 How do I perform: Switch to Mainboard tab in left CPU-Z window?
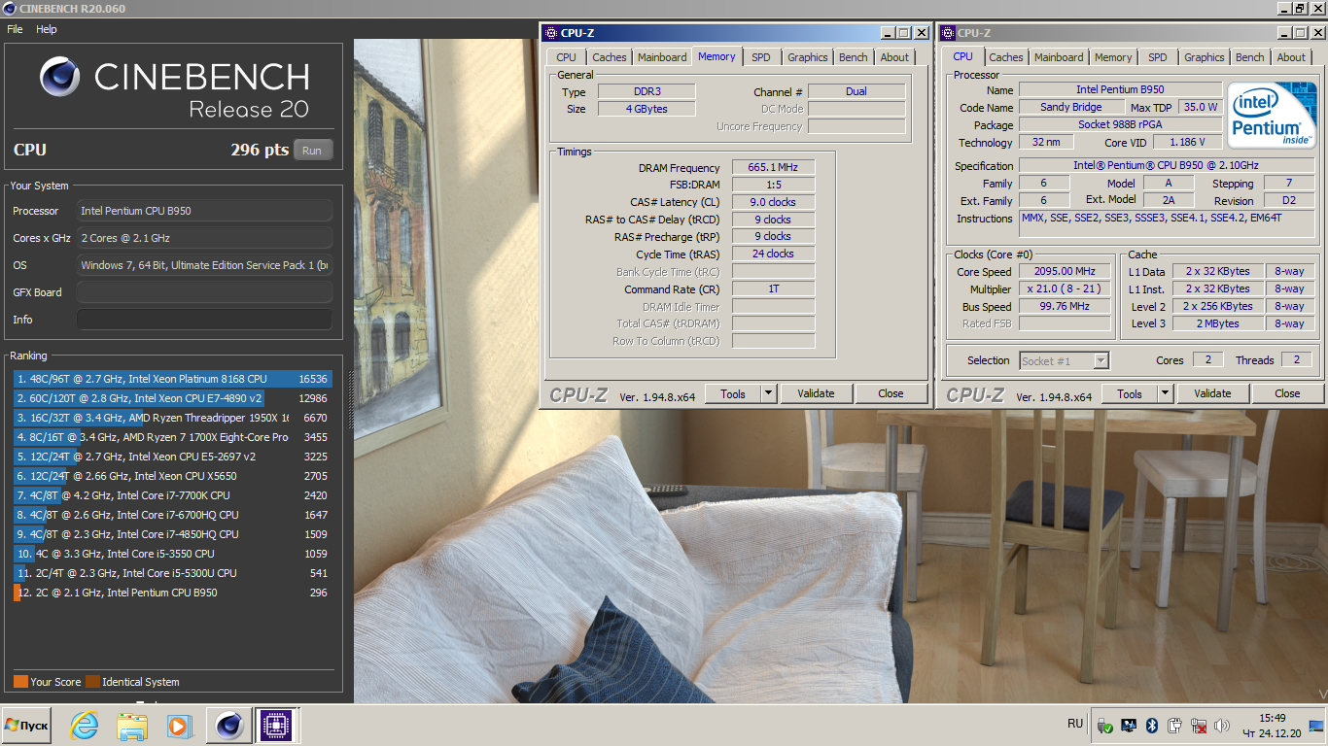[x=662, y=57]
